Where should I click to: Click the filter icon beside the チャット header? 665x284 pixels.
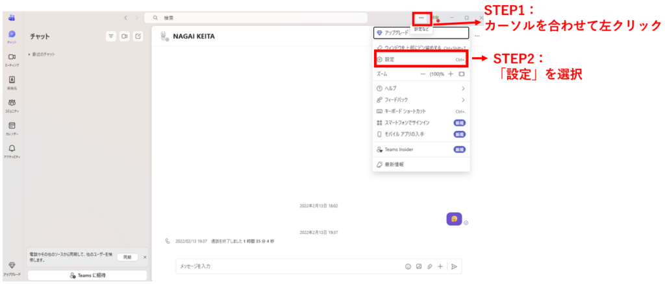110,36
